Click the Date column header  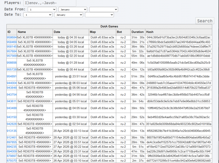coord(71,32)
